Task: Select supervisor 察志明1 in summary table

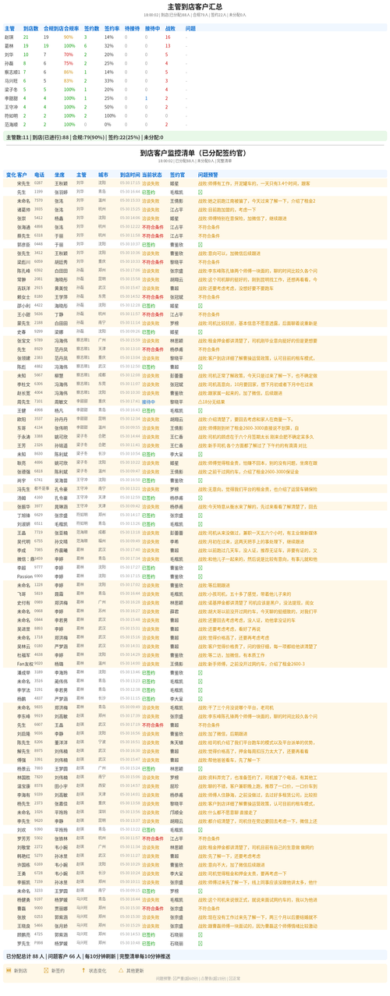Action: point(12,72)
